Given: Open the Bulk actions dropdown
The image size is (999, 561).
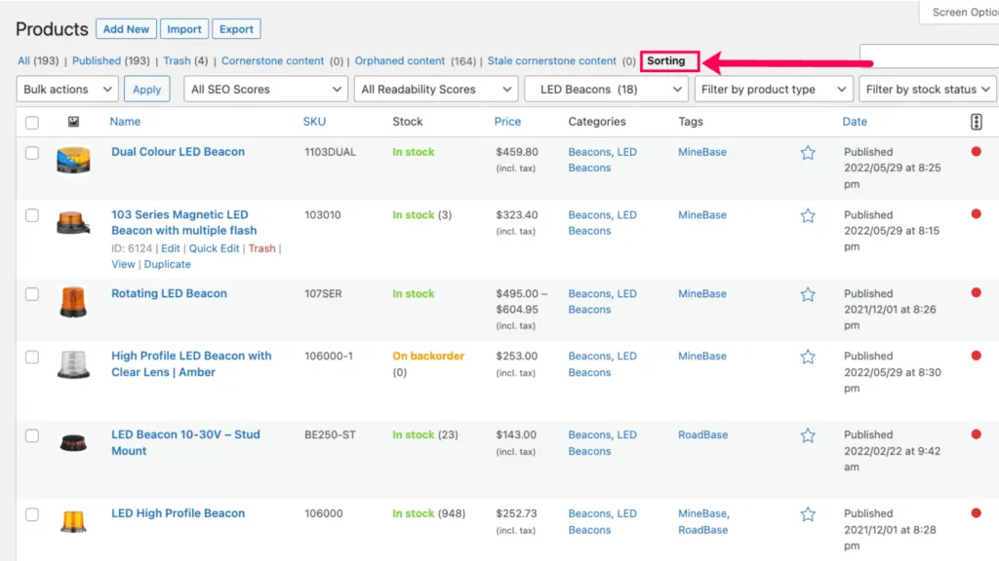Looking at the screenshot, I should [67, 89].
